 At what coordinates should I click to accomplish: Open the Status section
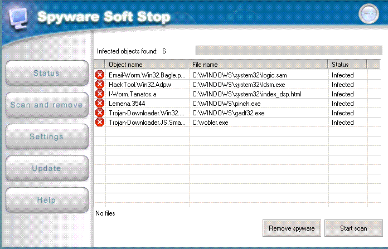tap(47, 73)
